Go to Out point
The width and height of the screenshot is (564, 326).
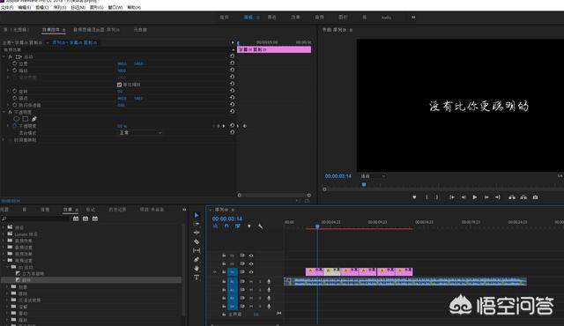click(498, 197)
